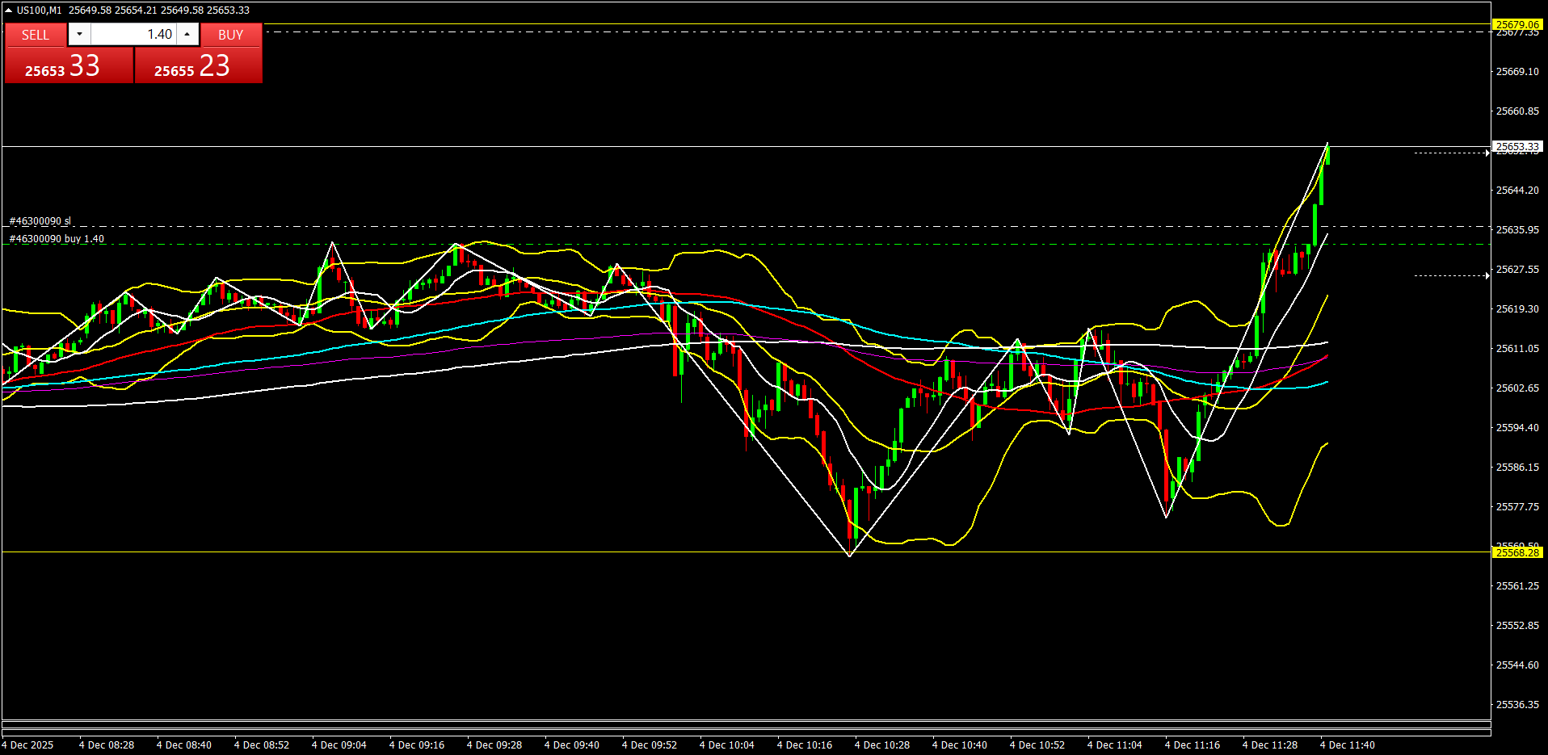Click the 1.40 volume input field
The height and width of the screenshot is (755, 1548).
pos(133,34)
